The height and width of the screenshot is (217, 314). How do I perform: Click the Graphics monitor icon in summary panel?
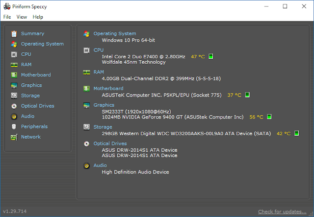tap(86, 105)
